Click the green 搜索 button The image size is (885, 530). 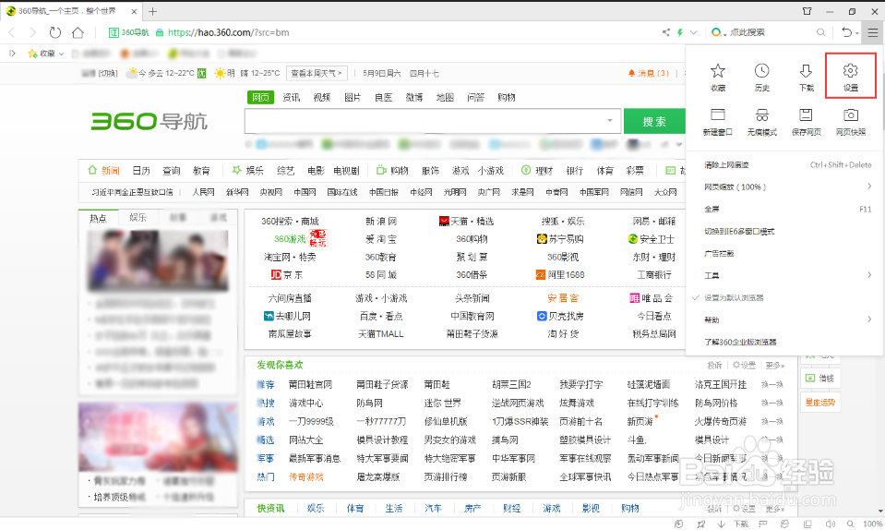(654, 121)
